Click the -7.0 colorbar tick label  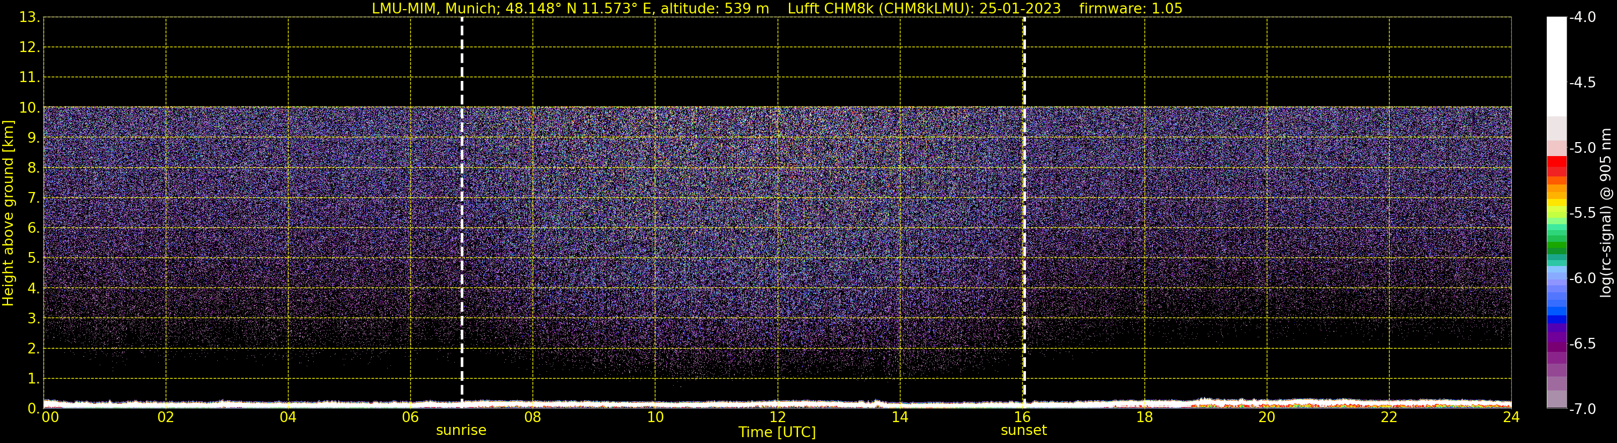[x=1582, y=409]
